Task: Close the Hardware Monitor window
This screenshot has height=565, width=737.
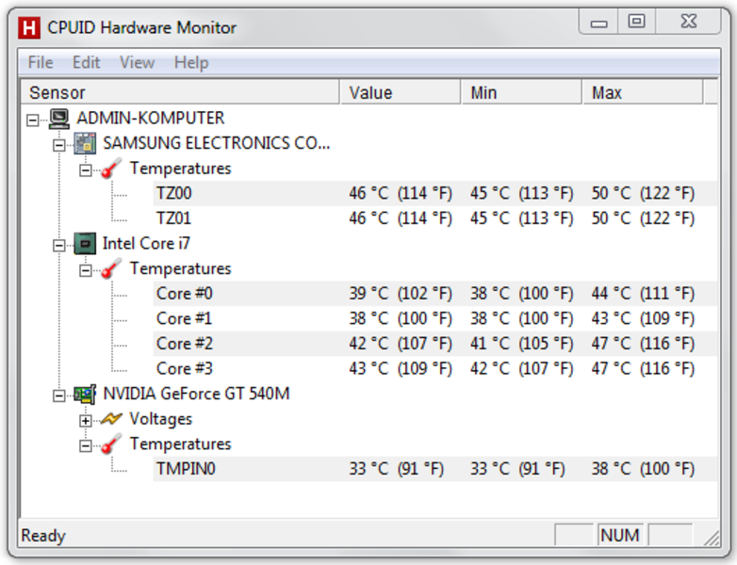Action: (x=689, y=22)
